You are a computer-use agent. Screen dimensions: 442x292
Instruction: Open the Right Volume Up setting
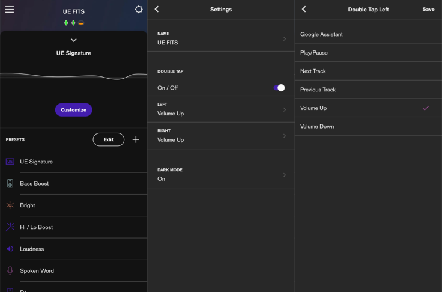[x=221, y=136]
